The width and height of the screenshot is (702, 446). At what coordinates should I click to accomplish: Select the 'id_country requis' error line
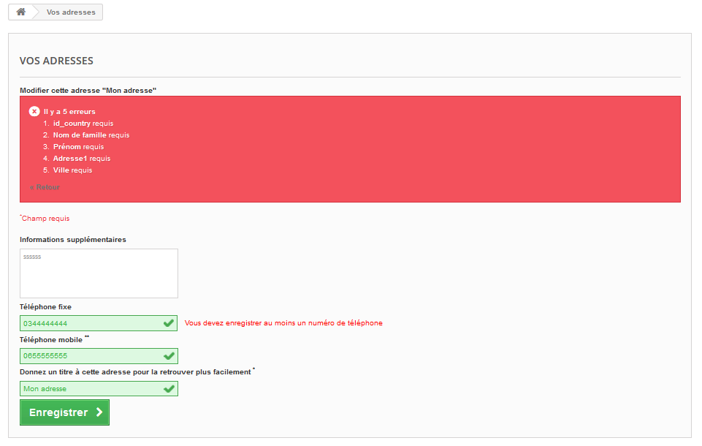(x=83, y=124)
